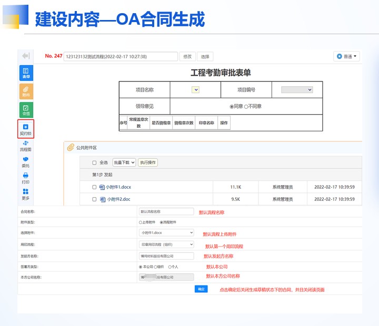Open the 流程图 flowchart icon
The image size is (379, 326).
(26, 146)
